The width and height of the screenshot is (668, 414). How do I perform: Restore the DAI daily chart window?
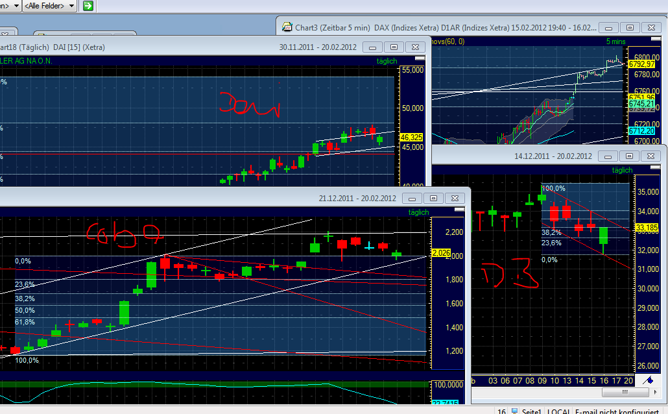pyautogui.click(x=393, y=47)
